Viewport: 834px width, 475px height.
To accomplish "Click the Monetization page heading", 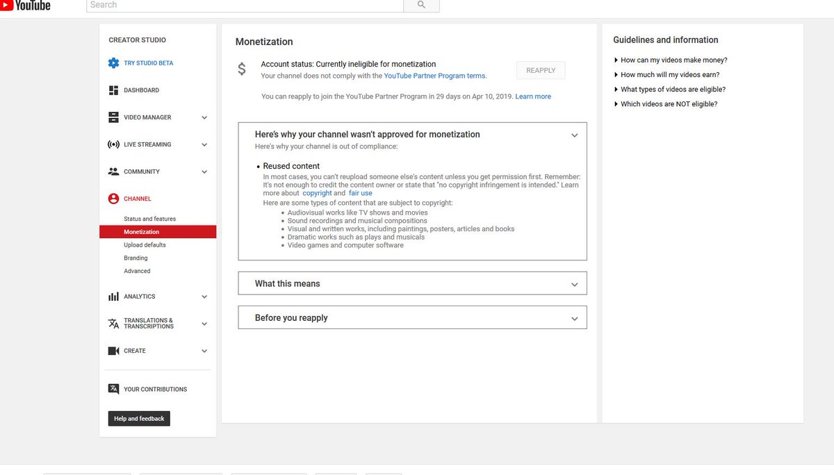I will click(x=264, y=42).
